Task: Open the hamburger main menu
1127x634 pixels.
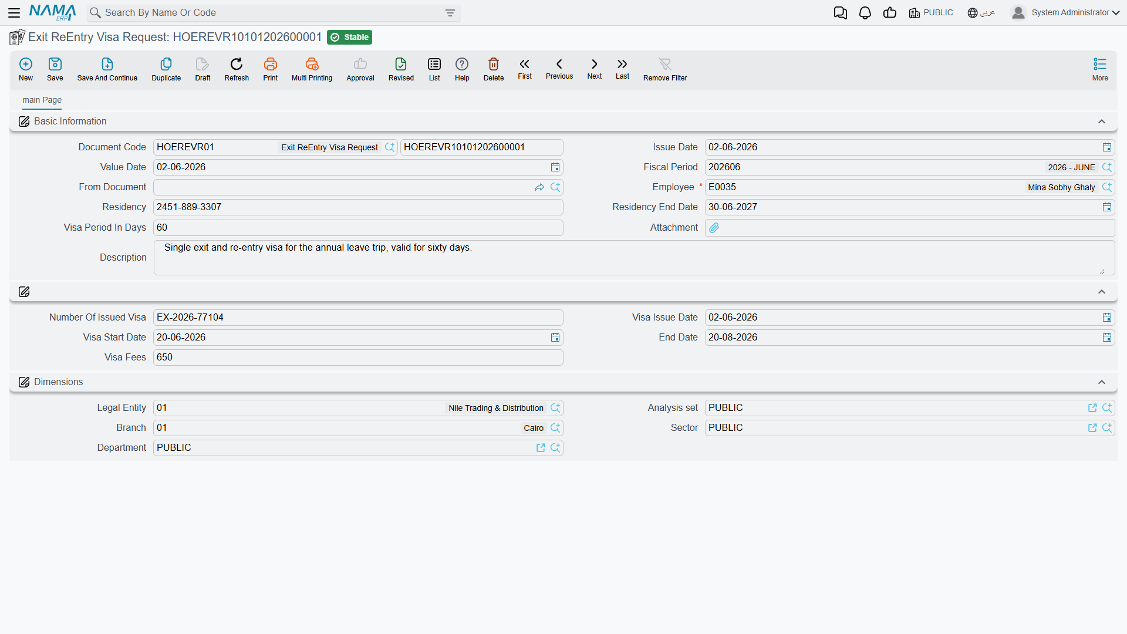Action: pos(14,12)
